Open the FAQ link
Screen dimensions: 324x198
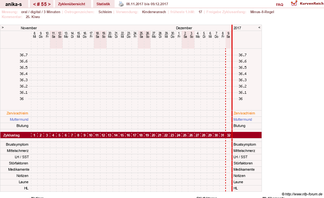click(279, 5)
